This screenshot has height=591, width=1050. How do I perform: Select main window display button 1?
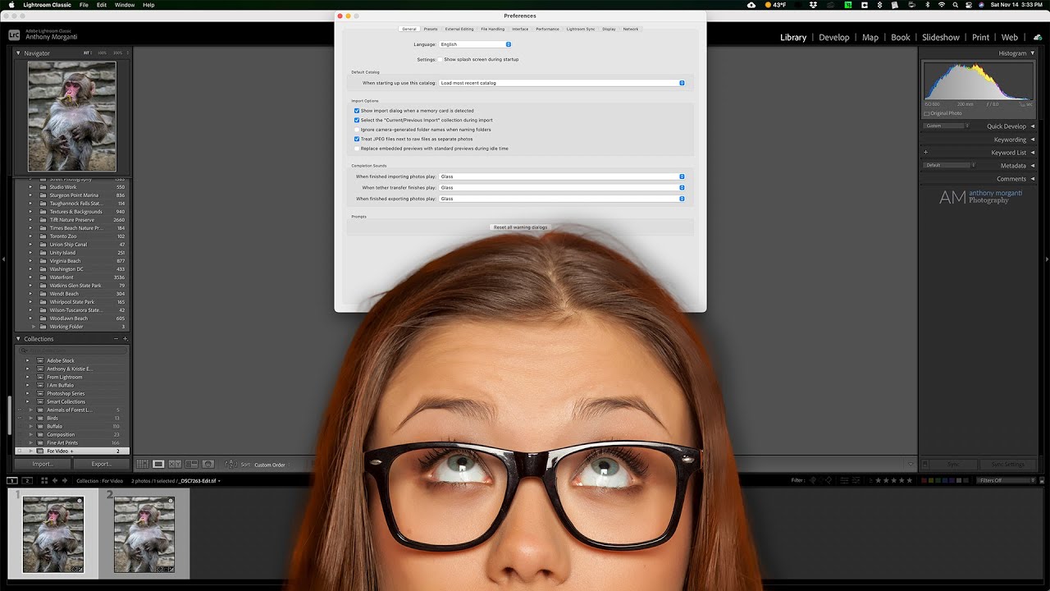[x=12, y=480]
